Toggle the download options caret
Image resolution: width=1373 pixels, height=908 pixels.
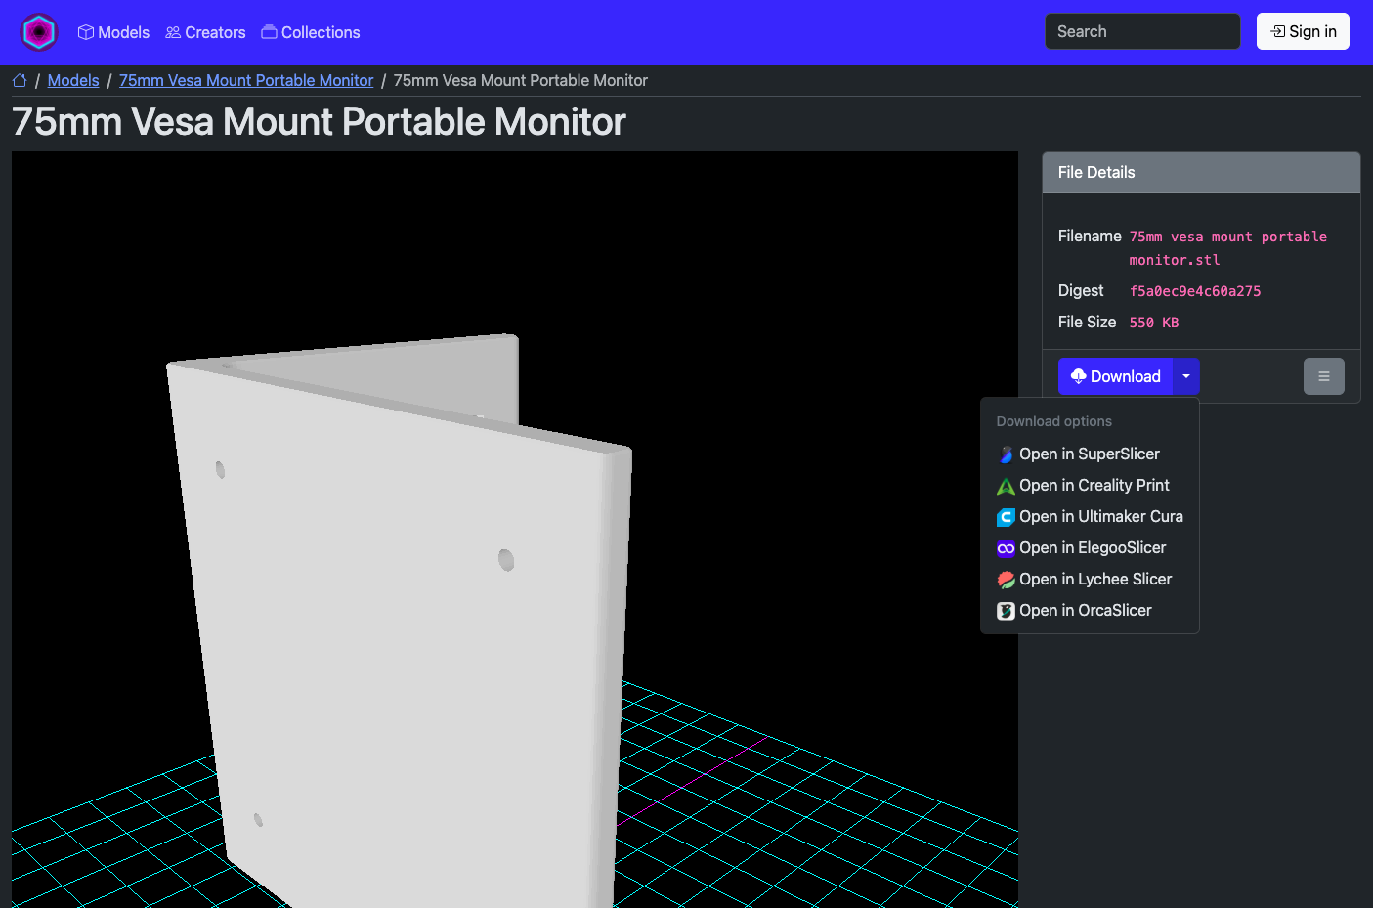point(1186,376)
